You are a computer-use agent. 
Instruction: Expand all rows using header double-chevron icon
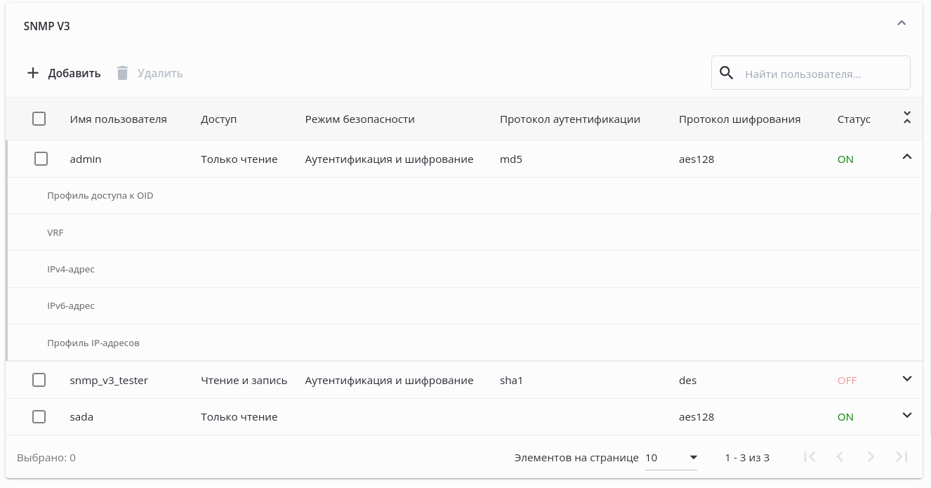(x=906, y=118)
